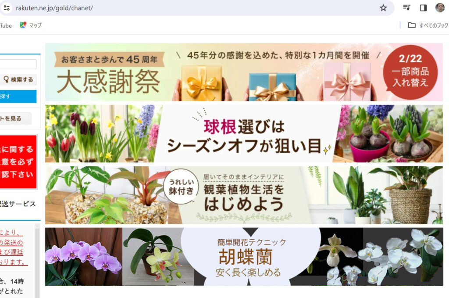The height and width of the screenshot is (298, 449).
Task: Bookmark this page with the star icon
Action: click(383, 8)
